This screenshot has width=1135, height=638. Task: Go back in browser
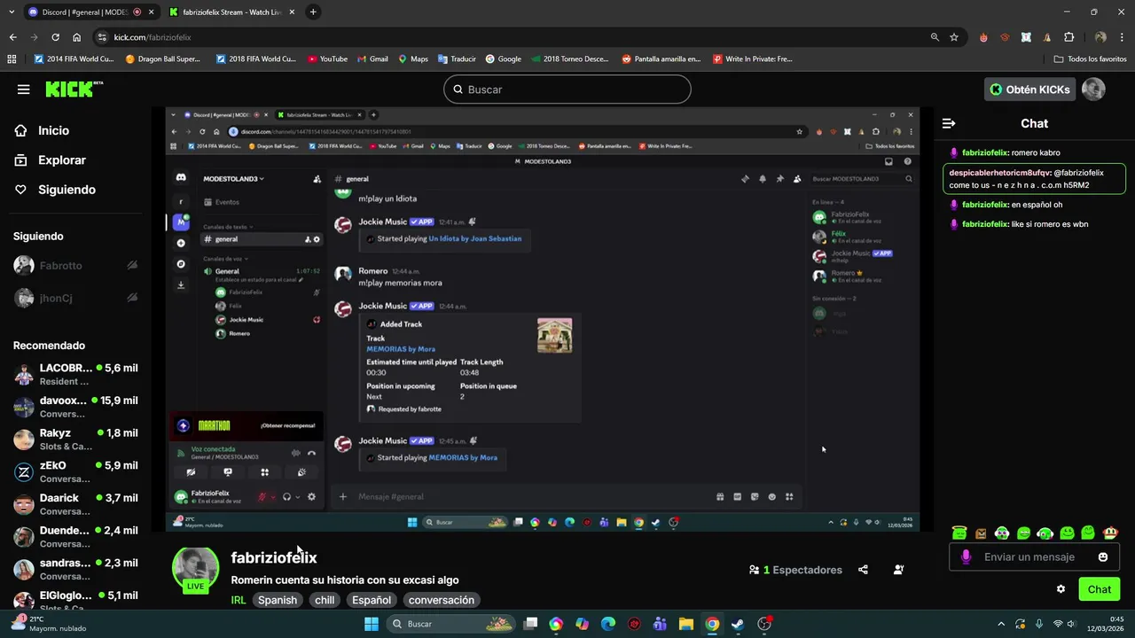coord(12,37)
